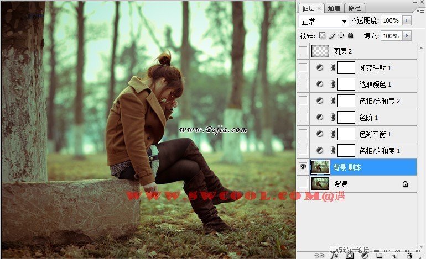Add a layer mask with the mask button

point(350,256)
